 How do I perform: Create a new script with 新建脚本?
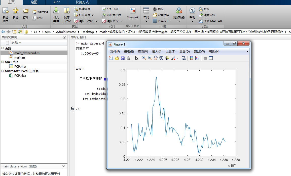click(x=5, y=15)
